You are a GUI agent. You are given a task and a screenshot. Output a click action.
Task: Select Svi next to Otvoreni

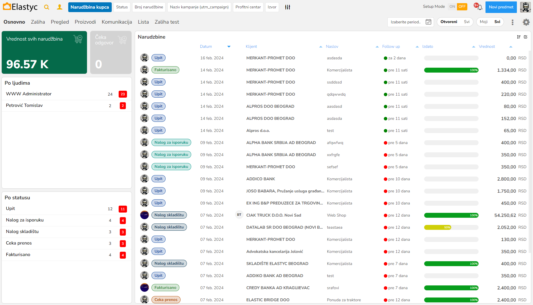coord(467,22)
